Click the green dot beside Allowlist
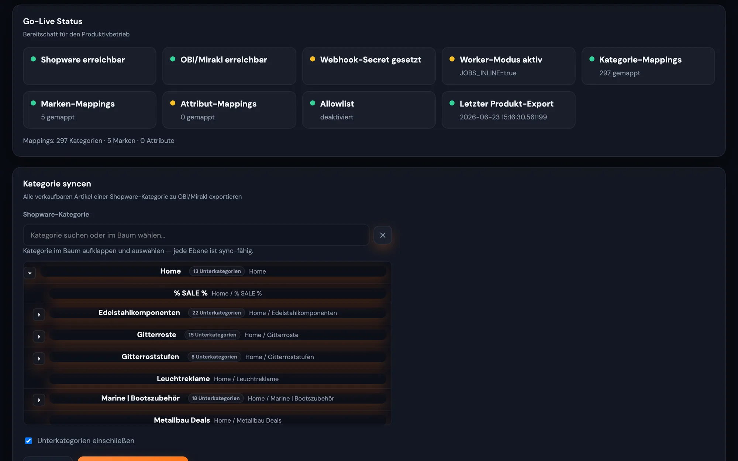Image resolution: width=738 pixels, height=461 pixels. [x=313, y=103]
